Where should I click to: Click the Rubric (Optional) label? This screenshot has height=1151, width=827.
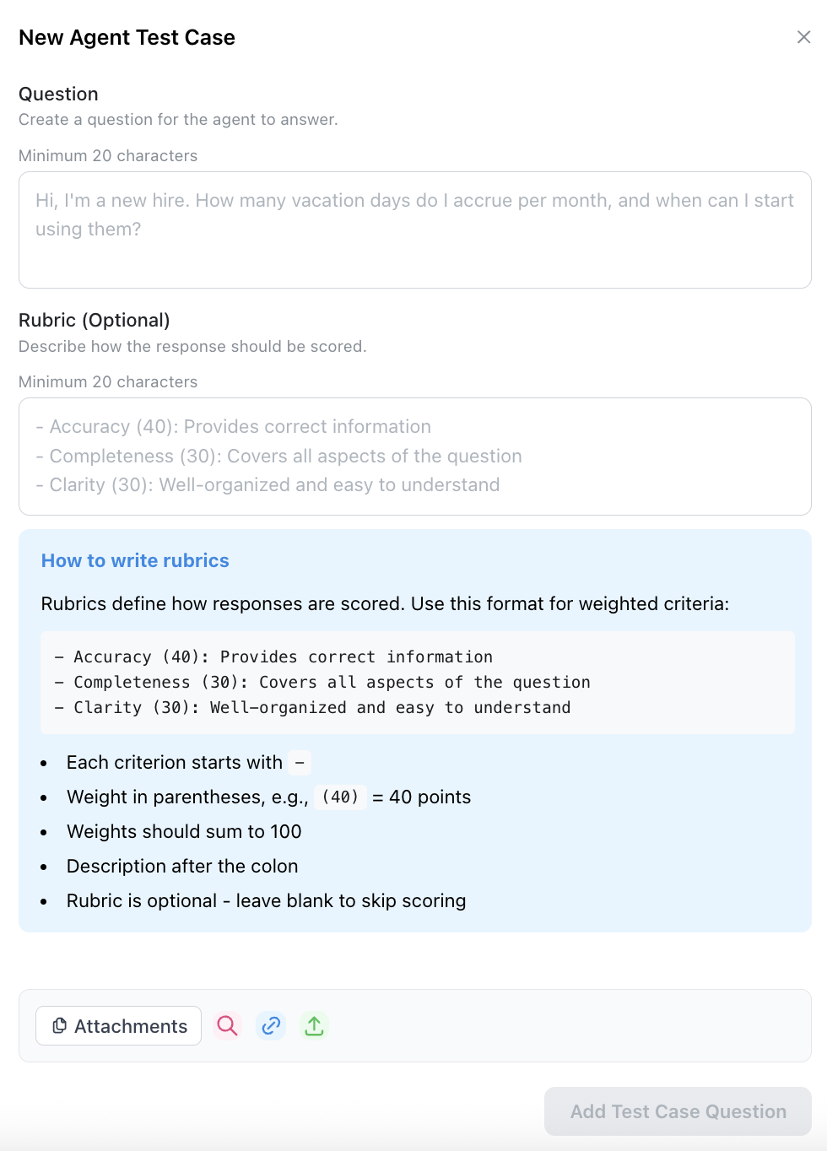95,320
